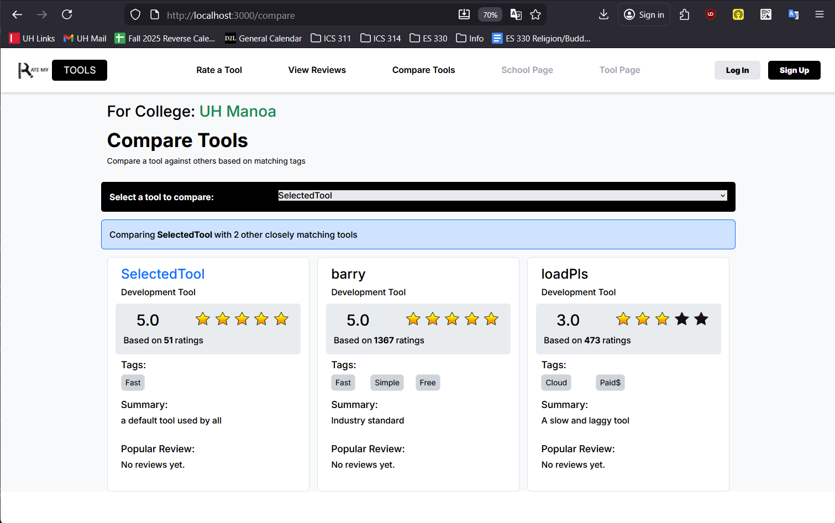Bookmark this page with the star icon
Screen dimensions: 835x523
pyautogui.click(x=535, y=15)
